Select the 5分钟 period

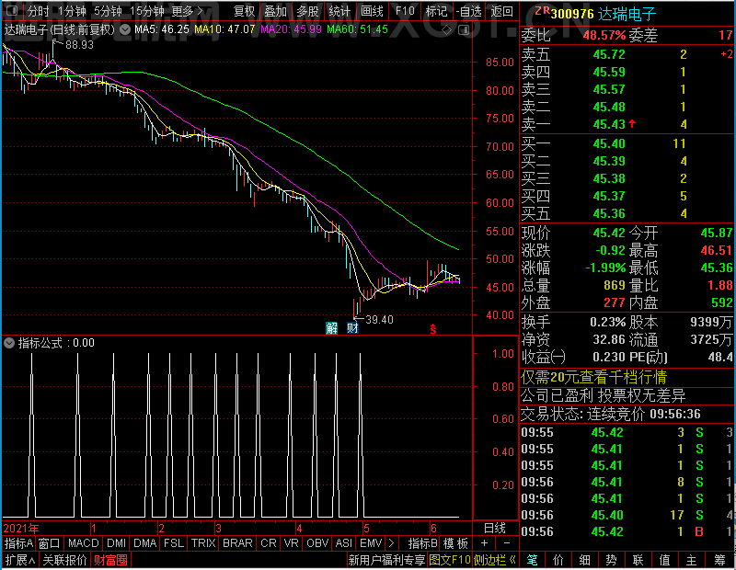[x=108, y=11]
